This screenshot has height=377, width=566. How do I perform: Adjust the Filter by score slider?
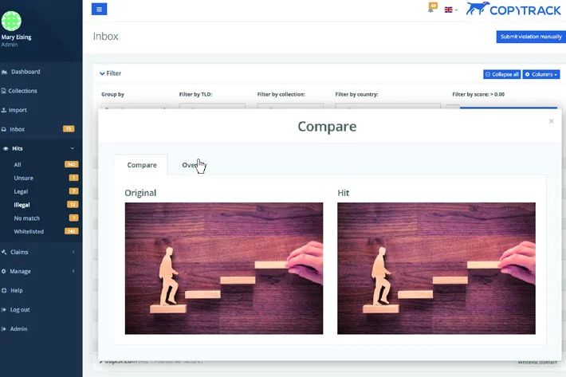(x=502, y=107)
